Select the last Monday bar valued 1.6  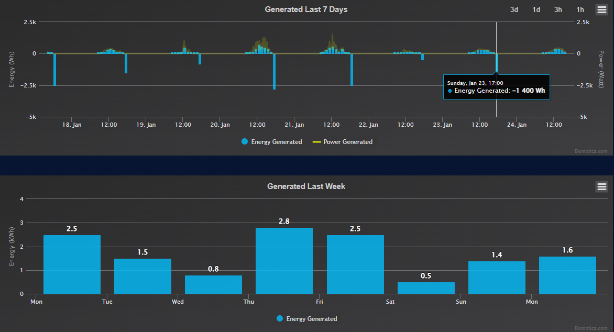(567, 275)
